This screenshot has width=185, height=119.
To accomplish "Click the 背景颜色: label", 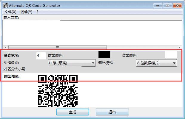I will [130, 55].
